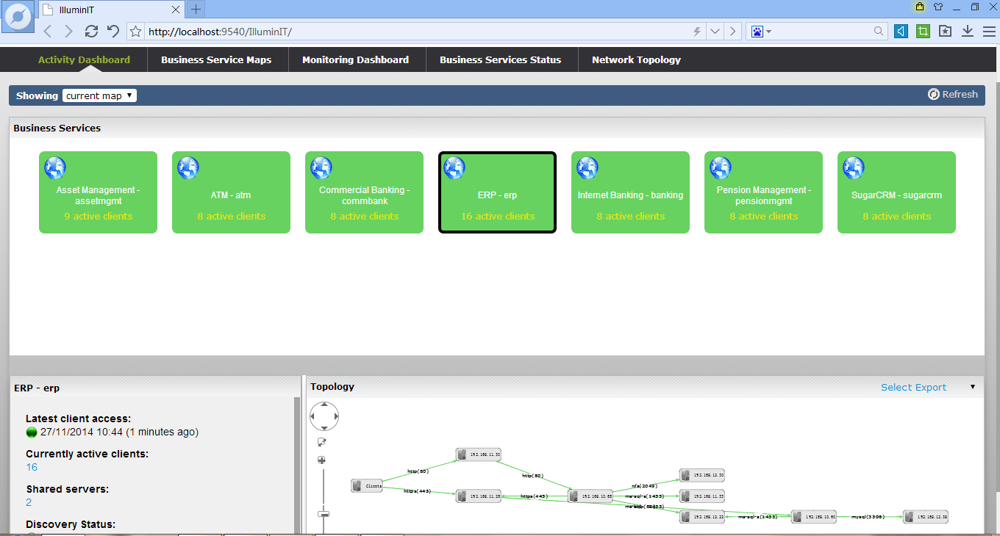Click the topology fit-to-view icon
This screenshot has height=536, width=1000.
tap(322, 442)
